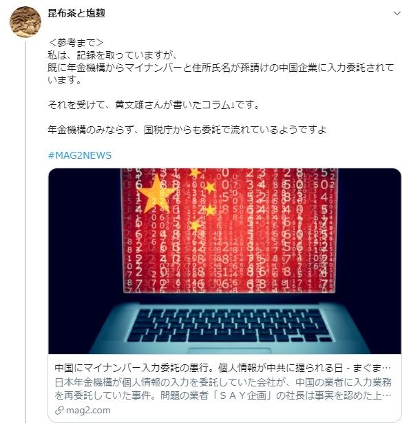The width and height of the screenshot is (411, 423).
Task: Open card headline 中国にマイナンバー入力委託の愚行
Action: pos(222,368)
